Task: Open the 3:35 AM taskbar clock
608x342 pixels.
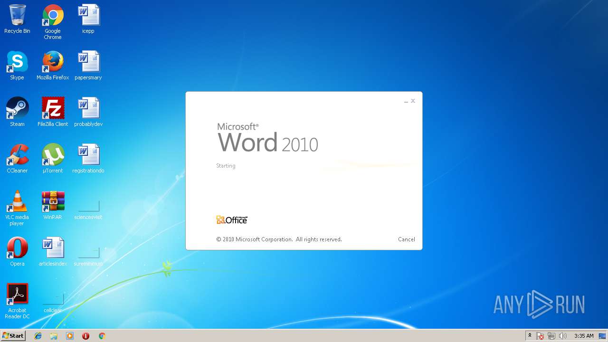Action: pyautogui.click(x=584, y=336)
